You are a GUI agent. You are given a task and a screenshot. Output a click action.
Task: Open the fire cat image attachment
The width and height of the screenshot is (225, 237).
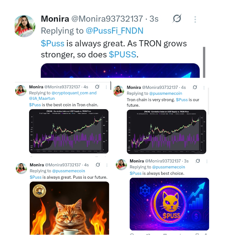(x=69, y=208)
